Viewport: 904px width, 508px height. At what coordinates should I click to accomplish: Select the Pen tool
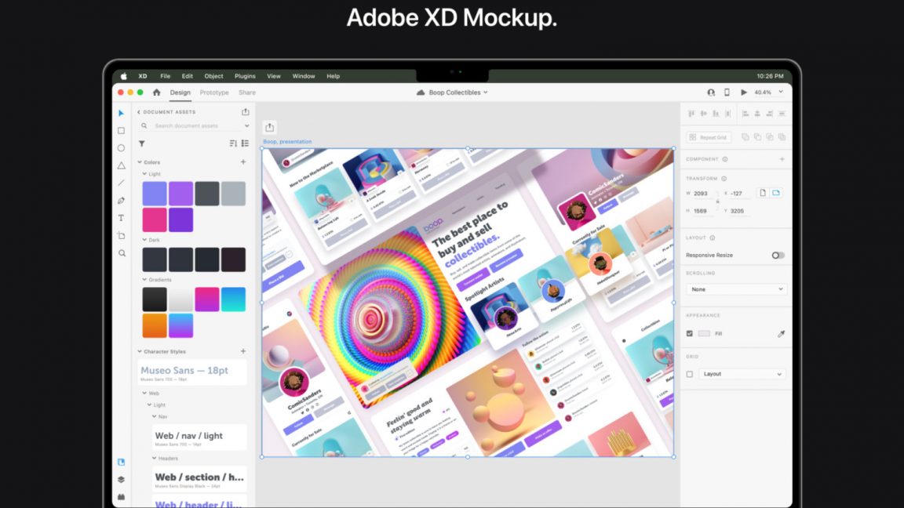tap(121, 200)
